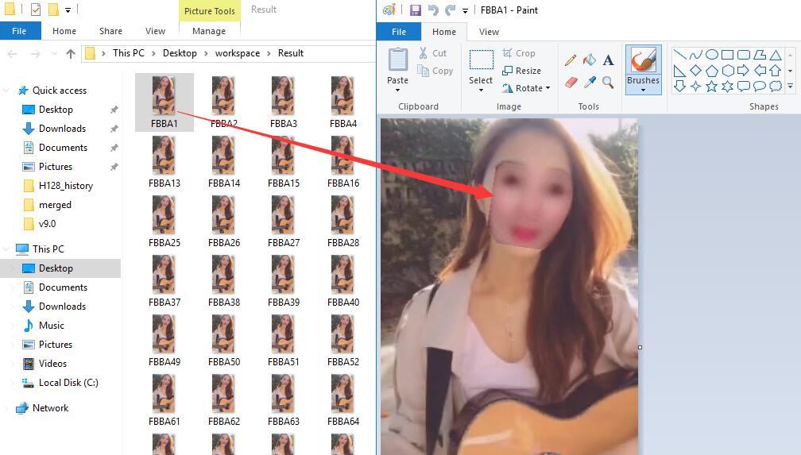Screen dimensions: 801x455
Task: Open the Picture Tools Manage tab
Action: [209, 31]
